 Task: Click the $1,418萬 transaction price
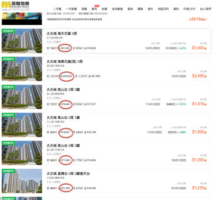pos(199,104)
